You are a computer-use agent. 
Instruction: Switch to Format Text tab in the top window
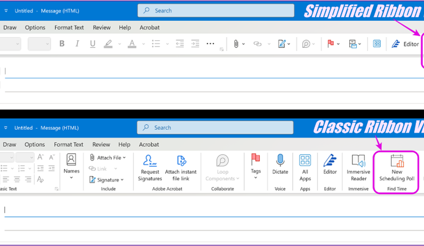tap(69, 28)
